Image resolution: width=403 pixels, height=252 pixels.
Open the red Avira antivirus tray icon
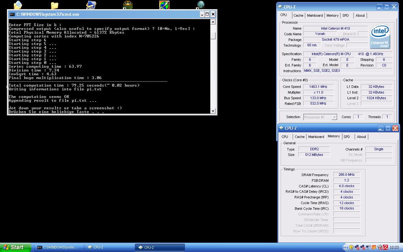point(385,248)
